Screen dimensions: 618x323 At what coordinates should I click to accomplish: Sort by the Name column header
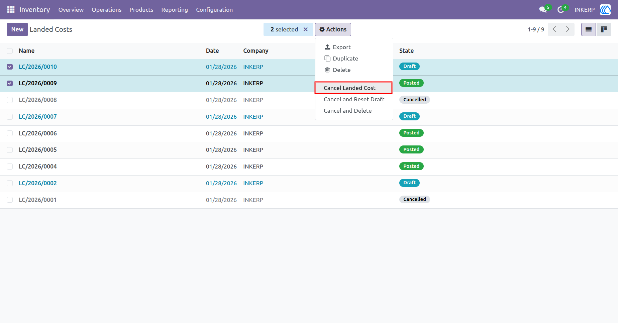[x=27, y=51]
